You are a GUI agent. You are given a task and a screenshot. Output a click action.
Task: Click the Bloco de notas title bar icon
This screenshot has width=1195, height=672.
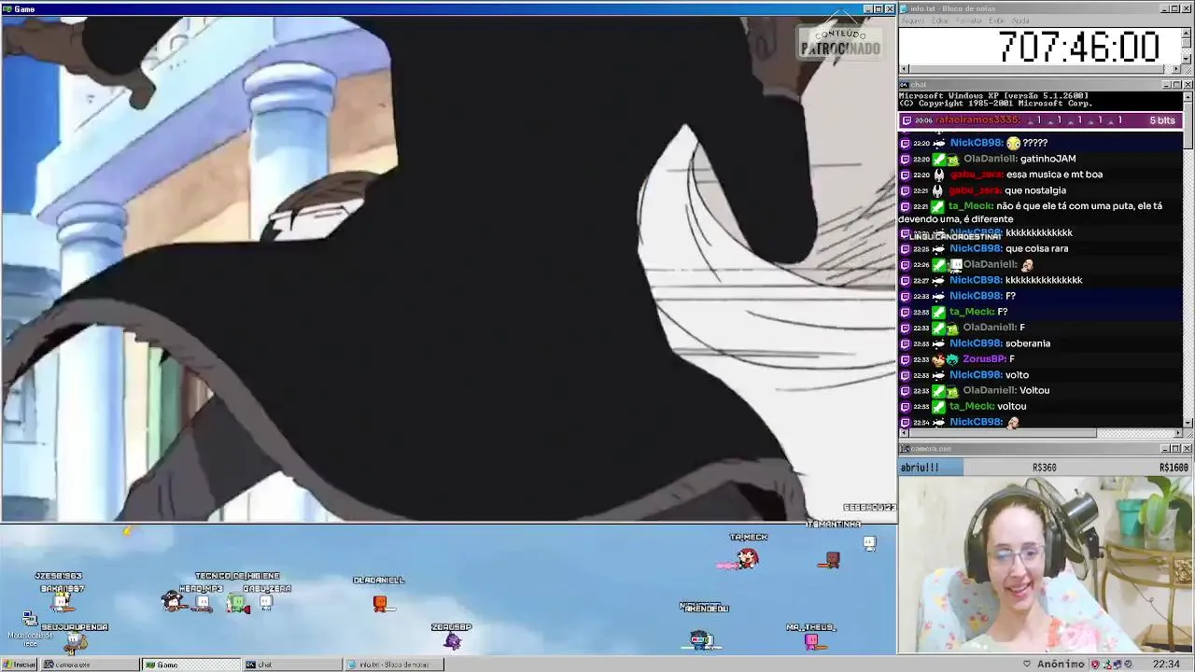pyautogui.click(x=904, y=8)
